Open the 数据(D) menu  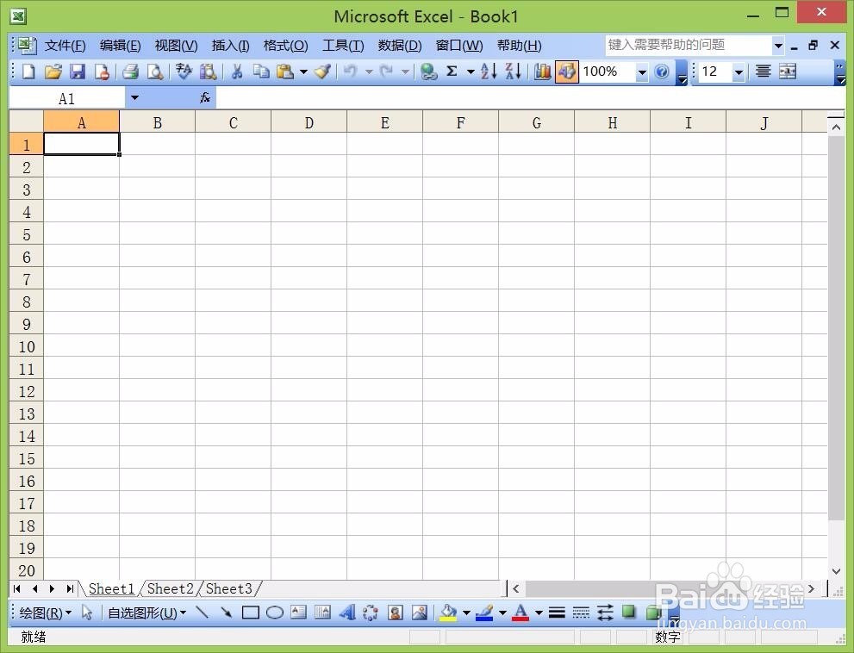(x=400, y=45)
